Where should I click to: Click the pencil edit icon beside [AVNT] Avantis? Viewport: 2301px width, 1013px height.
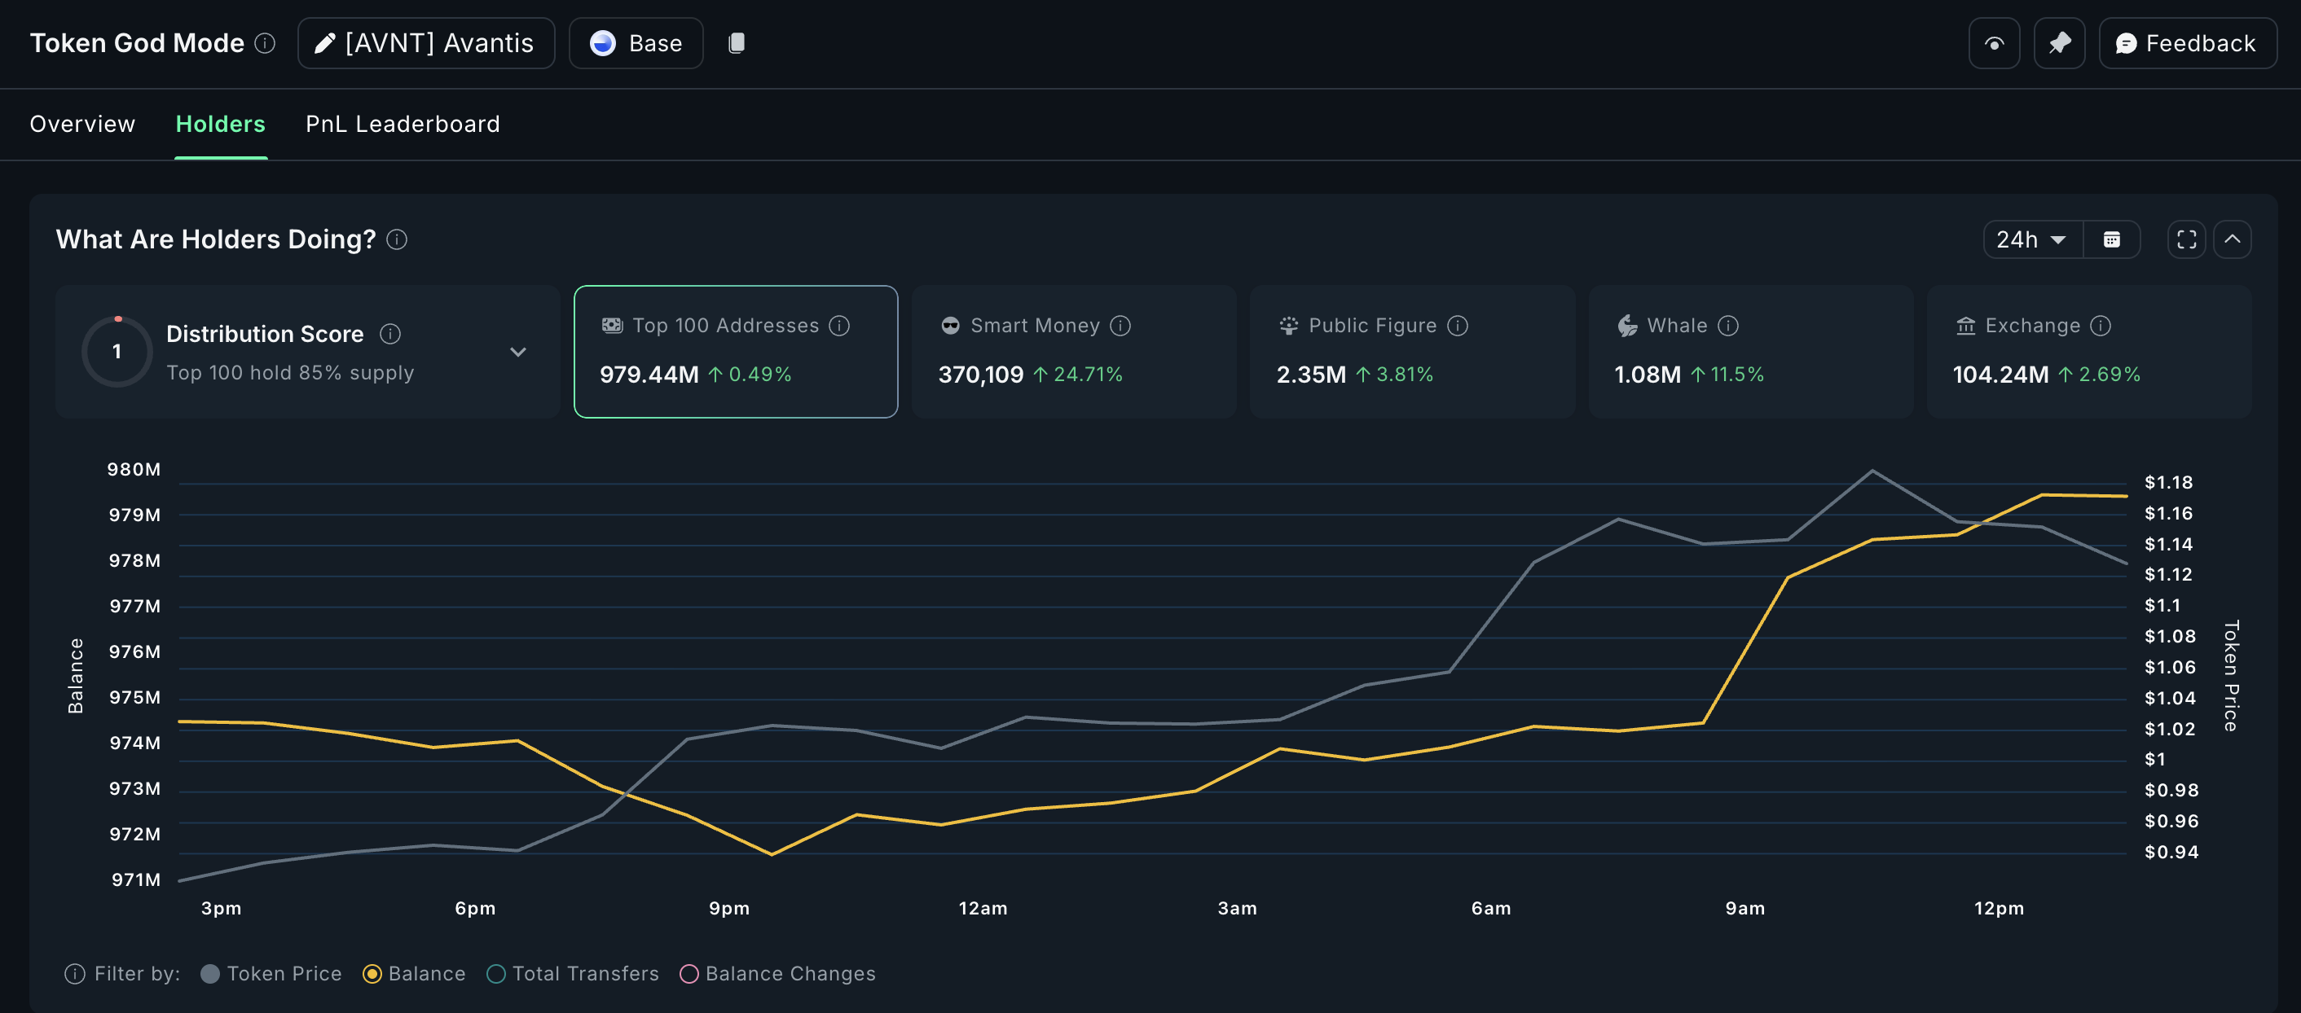[x=323, y=43]
